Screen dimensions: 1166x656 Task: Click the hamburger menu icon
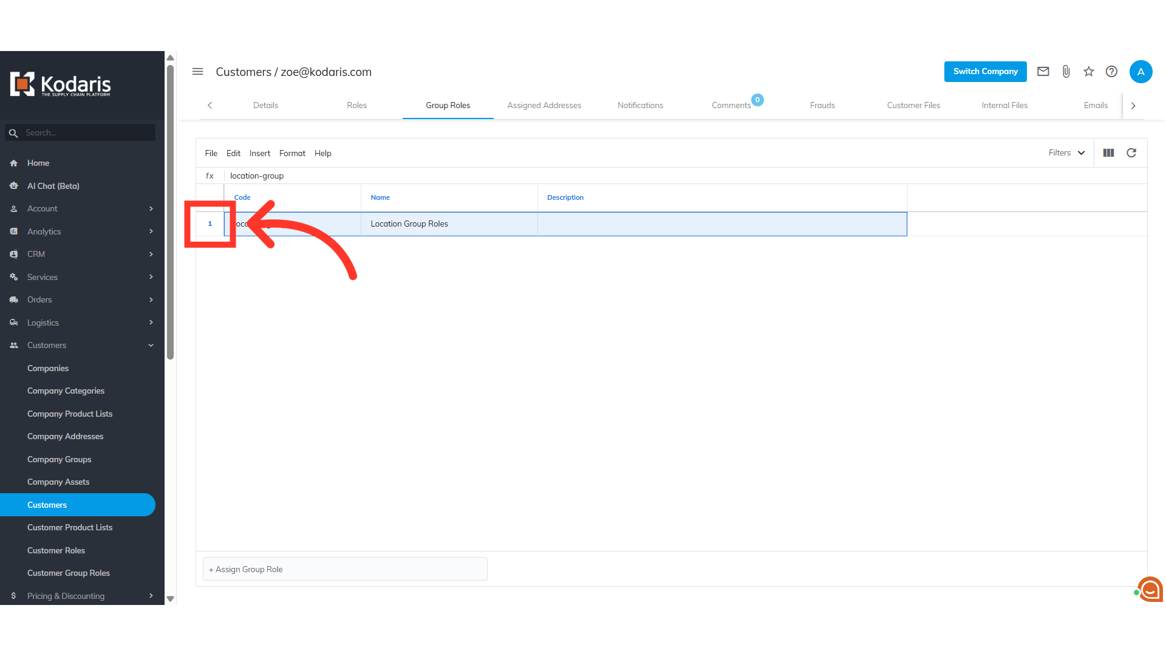(x=197, y=72)
